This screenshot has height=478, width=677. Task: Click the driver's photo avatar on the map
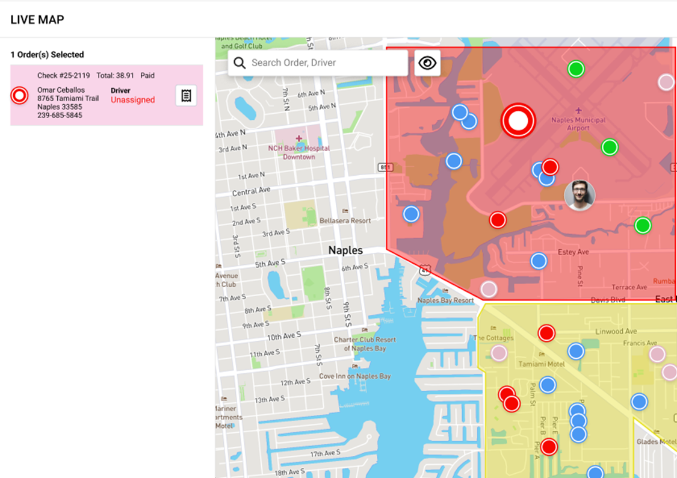click(580, 195)
